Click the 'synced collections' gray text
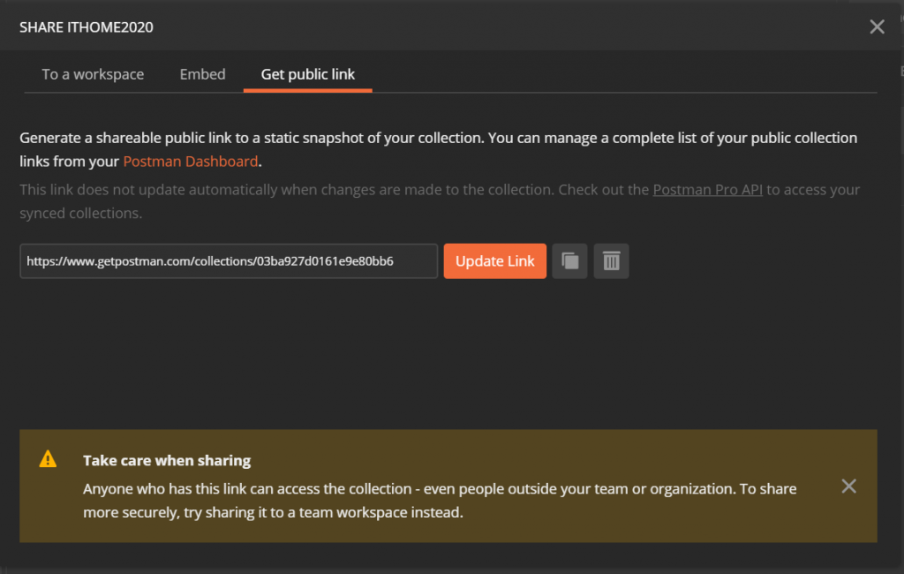 click(x=80, y=213)
